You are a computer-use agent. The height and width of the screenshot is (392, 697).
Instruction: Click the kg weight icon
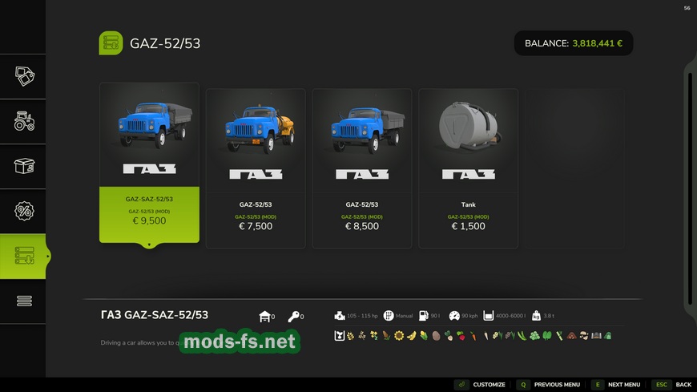tap(536, 316)
